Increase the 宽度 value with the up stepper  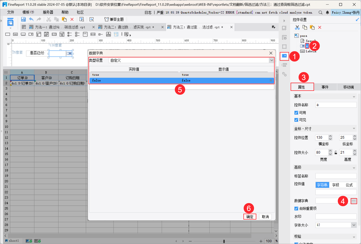(330, 151)
